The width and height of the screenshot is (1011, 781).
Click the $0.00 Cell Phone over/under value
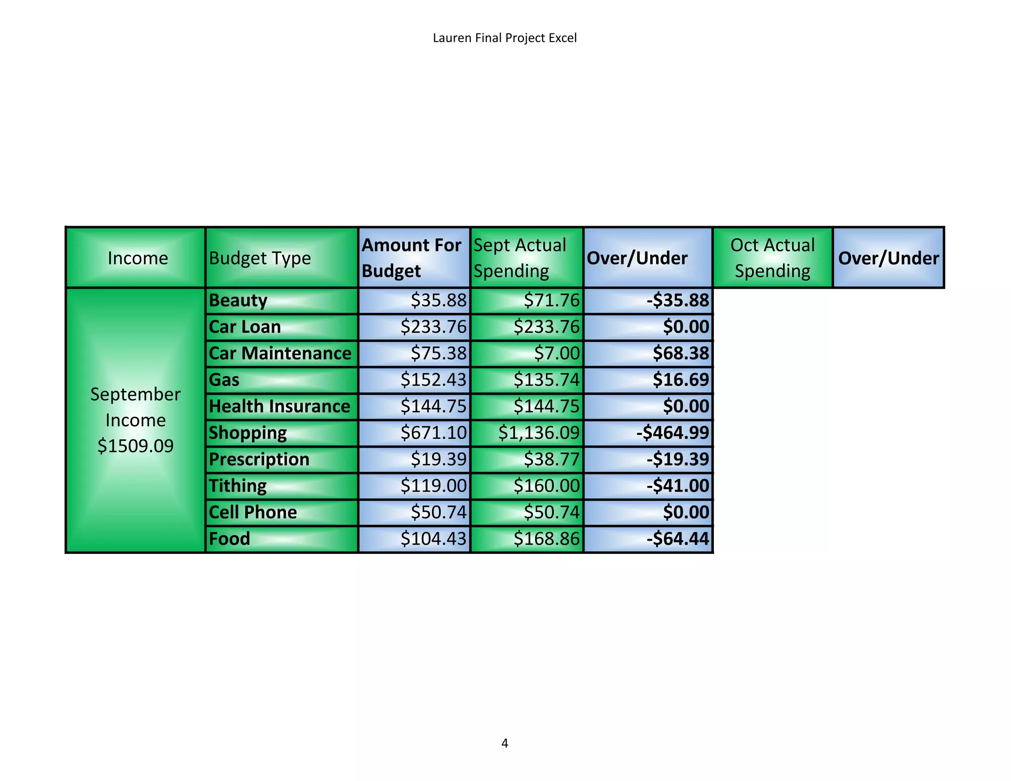(648, 512)
